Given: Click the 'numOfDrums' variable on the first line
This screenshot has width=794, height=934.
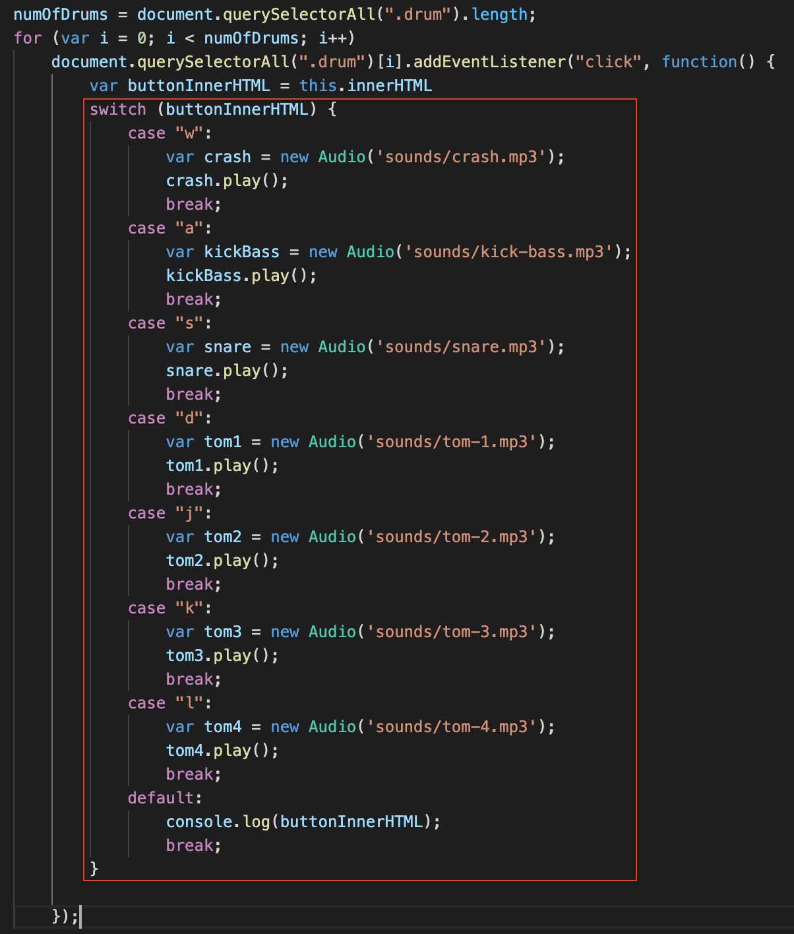Looking at the screenshot, I should pyautogui.click(x=61, y=15).
